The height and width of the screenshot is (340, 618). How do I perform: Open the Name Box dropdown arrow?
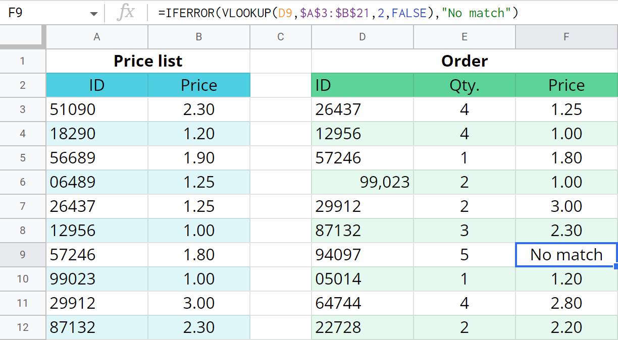pos(94,13)
